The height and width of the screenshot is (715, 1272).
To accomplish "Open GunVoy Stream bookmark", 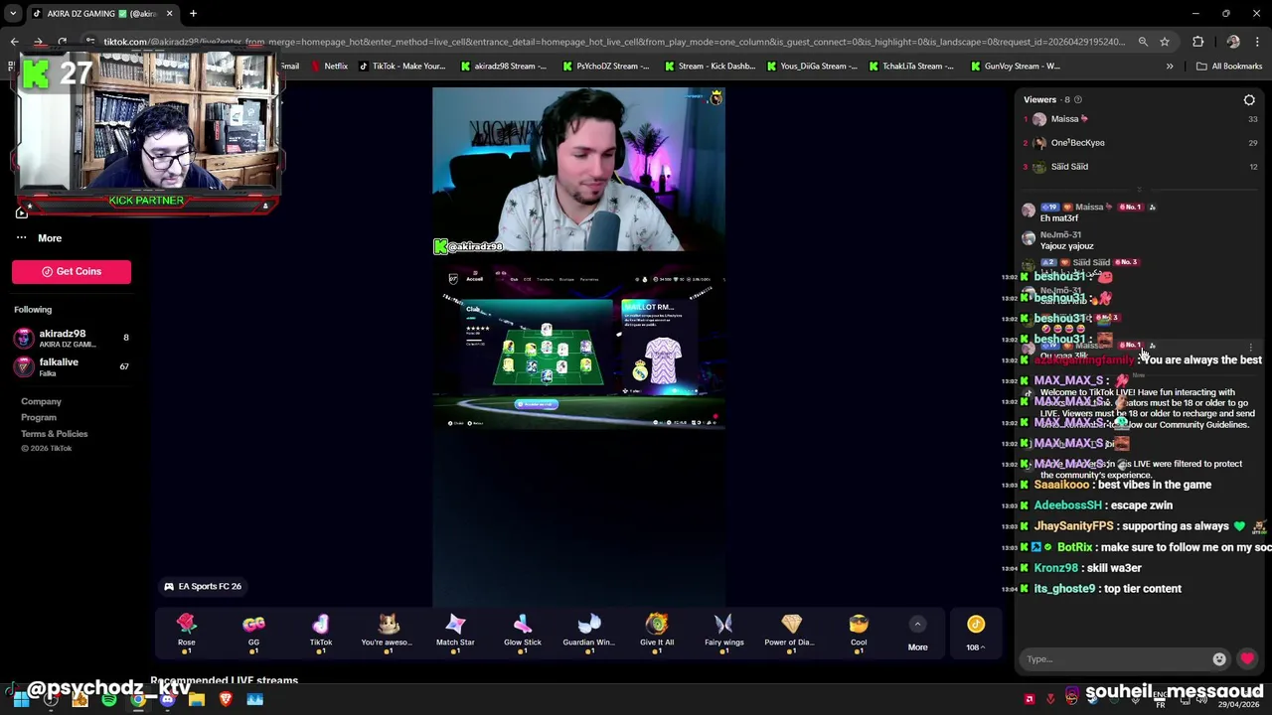I will [1015, 67].
